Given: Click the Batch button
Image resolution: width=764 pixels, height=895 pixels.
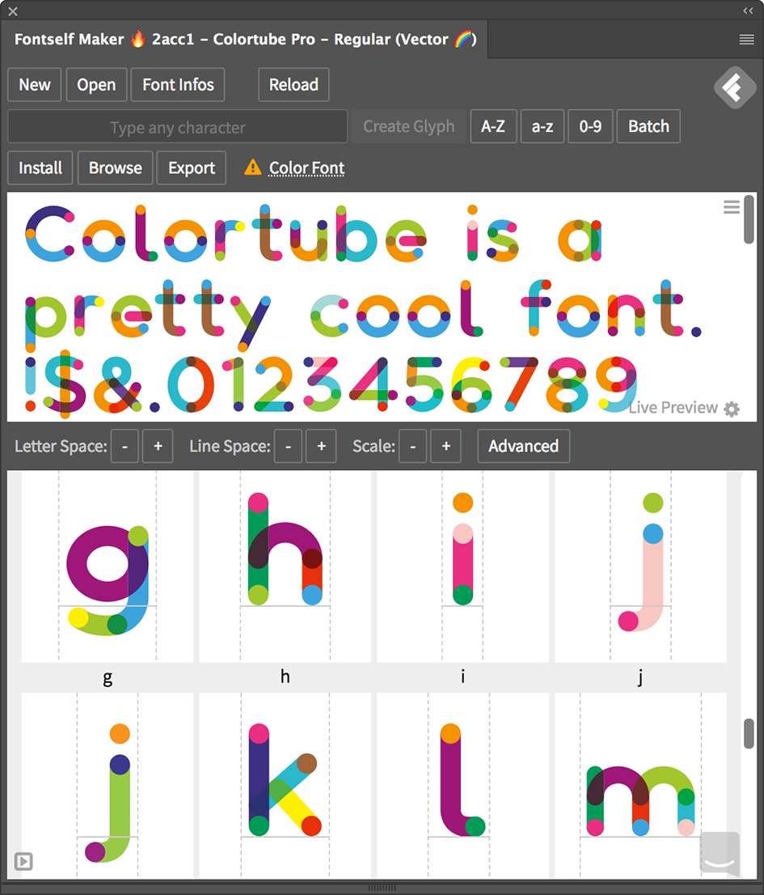Looking at the screenshot, I should coord(648,126).
